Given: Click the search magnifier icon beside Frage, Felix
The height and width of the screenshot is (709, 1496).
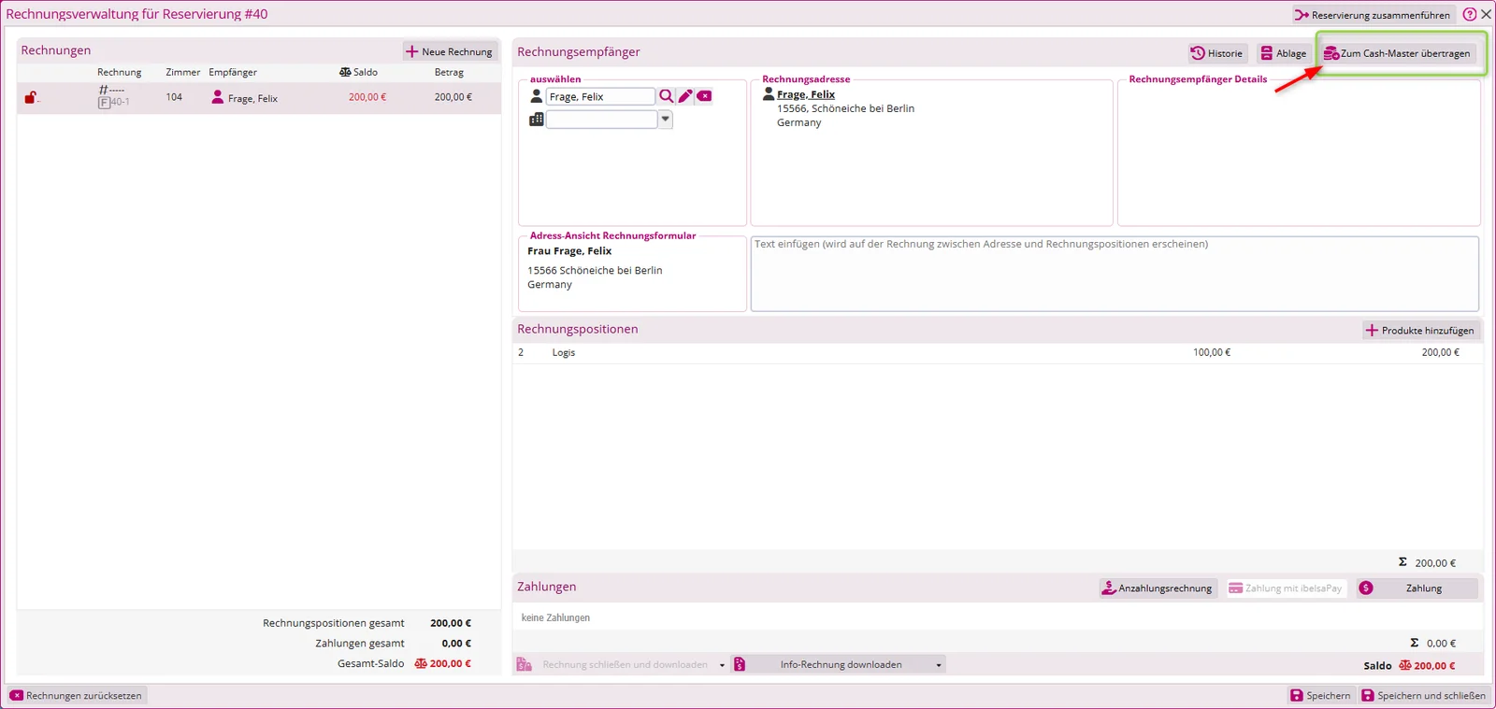Looking at the screenshot, I should click(x=666, y=96).
